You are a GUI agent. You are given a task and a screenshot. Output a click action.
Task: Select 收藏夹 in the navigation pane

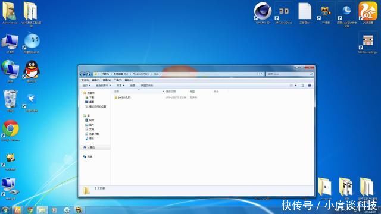[x=89, y=93]
